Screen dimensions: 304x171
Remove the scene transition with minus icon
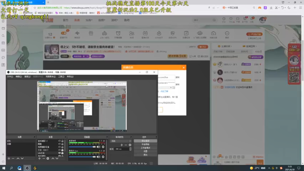126,145
